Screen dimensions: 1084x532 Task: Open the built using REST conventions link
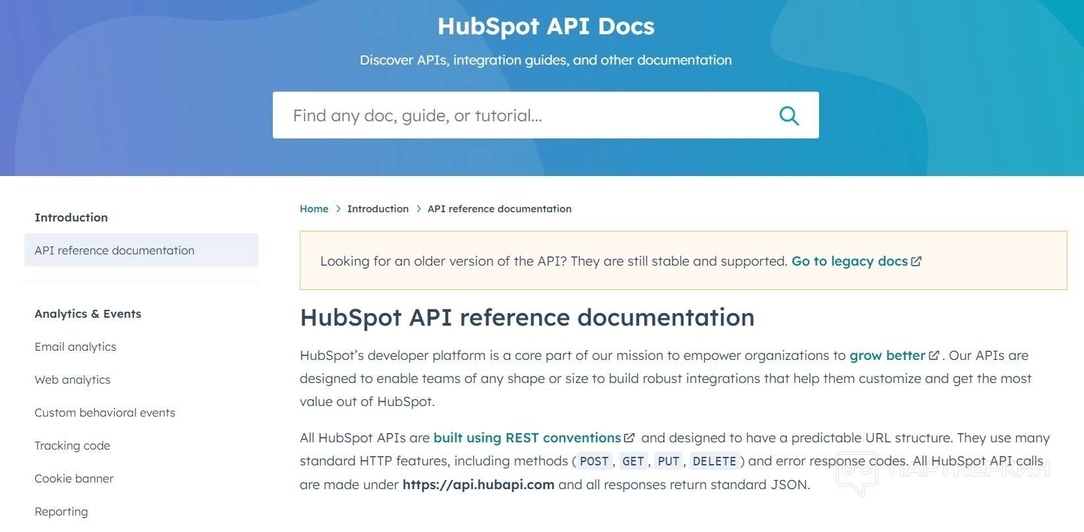[x=527, y=438]
